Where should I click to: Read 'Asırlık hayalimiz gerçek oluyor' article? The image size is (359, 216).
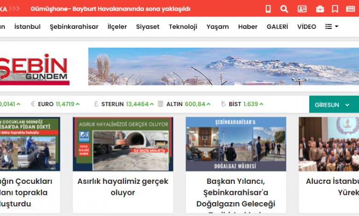pyautogui.click(x=123, y=187)
